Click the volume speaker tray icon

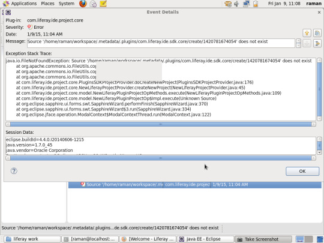click(x=236, y=4)
